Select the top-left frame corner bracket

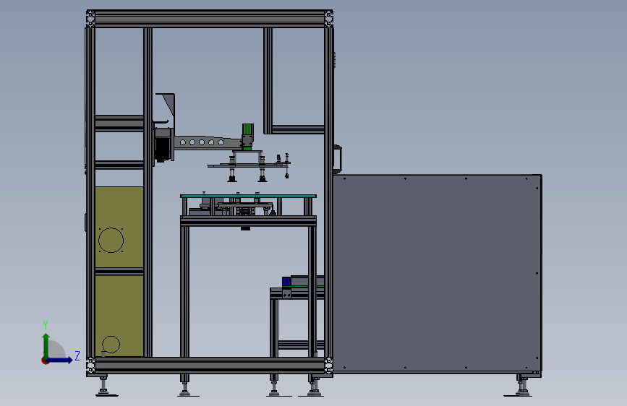point(90,19)
